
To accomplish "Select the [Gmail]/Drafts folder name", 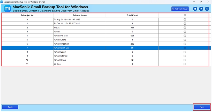I will point(60,40).
